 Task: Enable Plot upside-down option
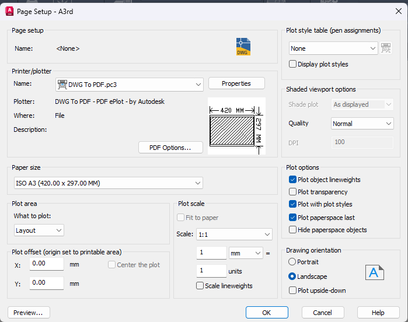click(293, 290)
